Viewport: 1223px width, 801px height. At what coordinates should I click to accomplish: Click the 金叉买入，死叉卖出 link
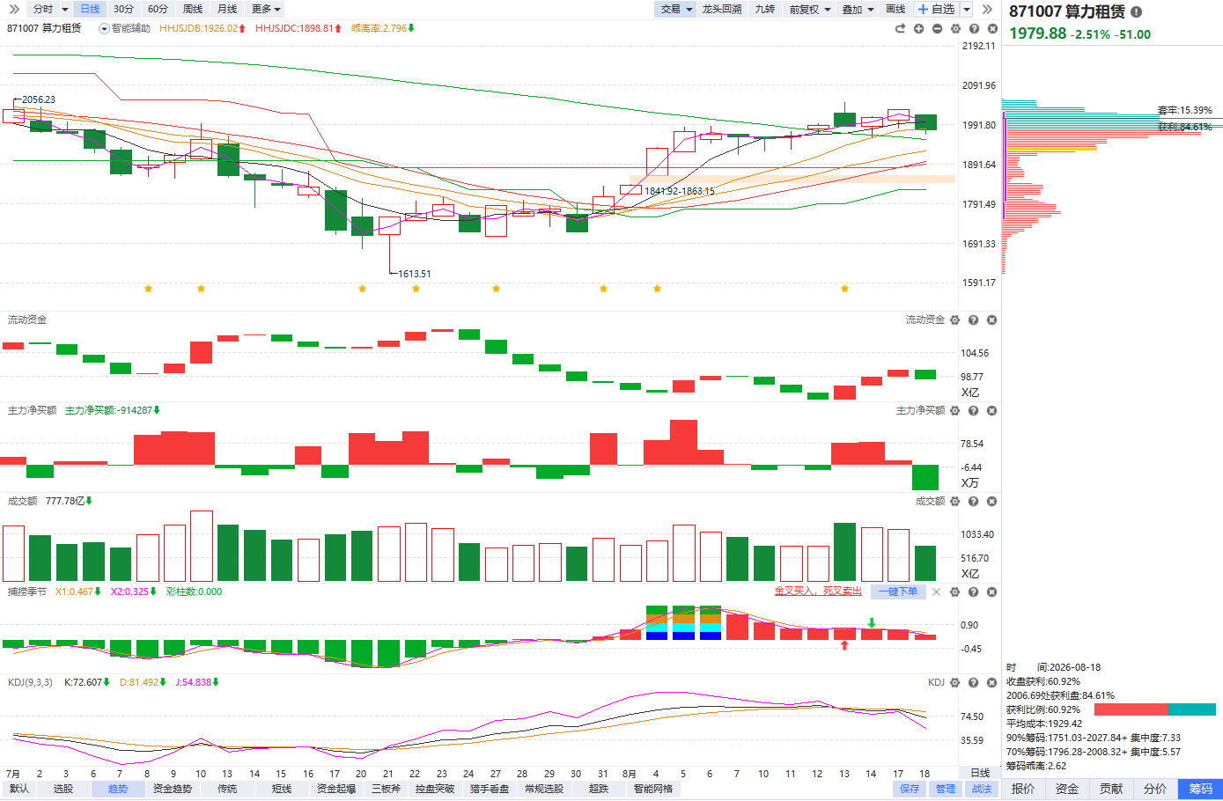(818, 592)
